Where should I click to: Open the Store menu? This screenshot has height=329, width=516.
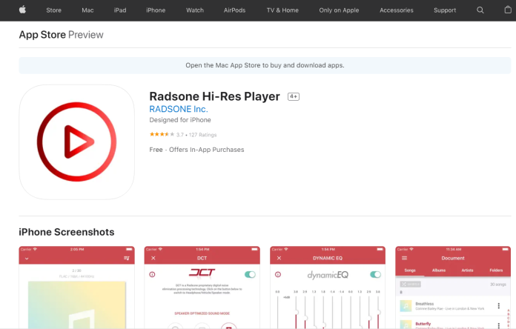(53, 10)
